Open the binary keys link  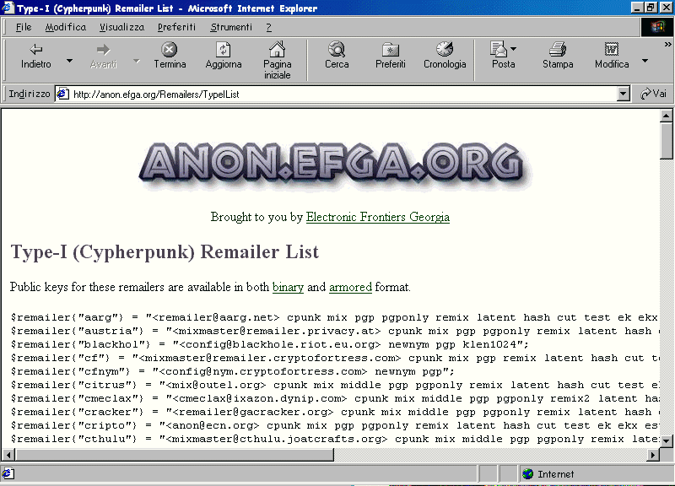288,287
